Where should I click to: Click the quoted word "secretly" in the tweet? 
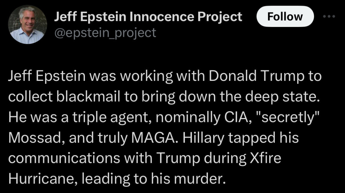point(287,117)
